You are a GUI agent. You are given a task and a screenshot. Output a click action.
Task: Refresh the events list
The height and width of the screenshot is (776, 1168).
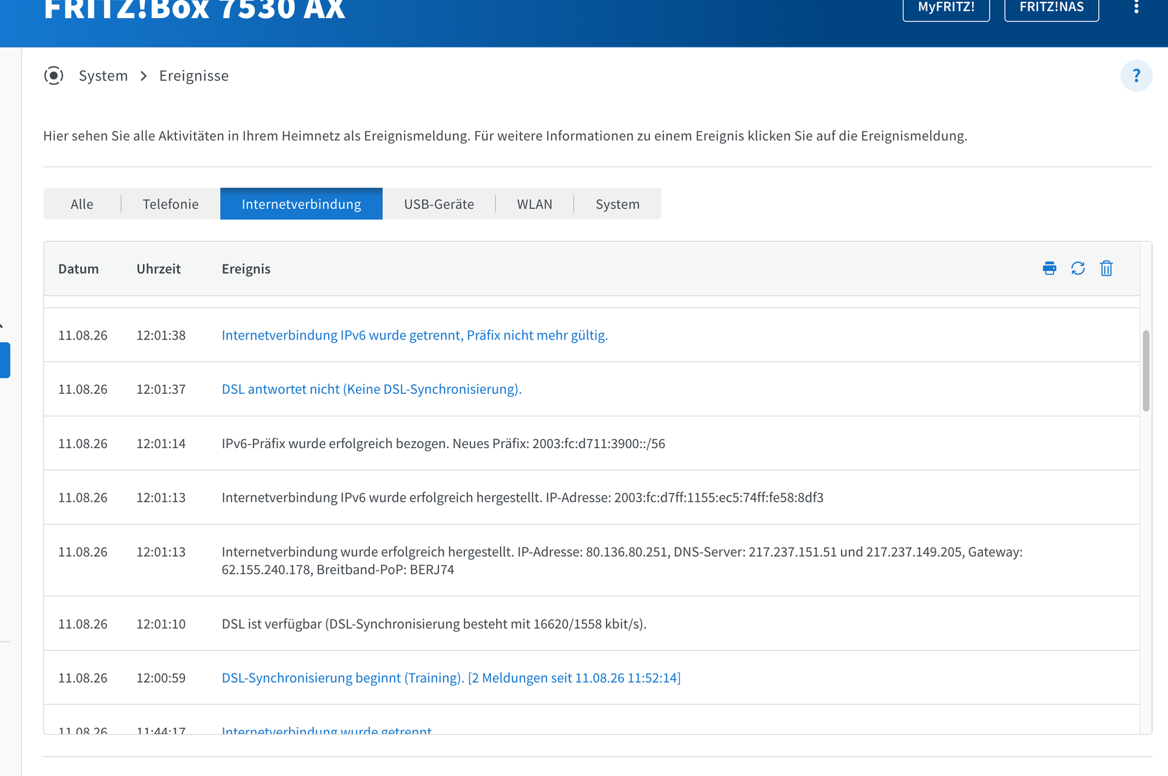1077,268
